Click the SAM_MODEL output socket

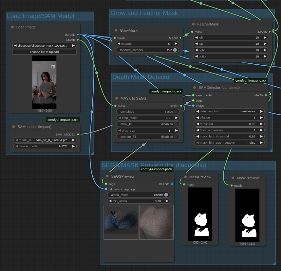tap(78, 134)
